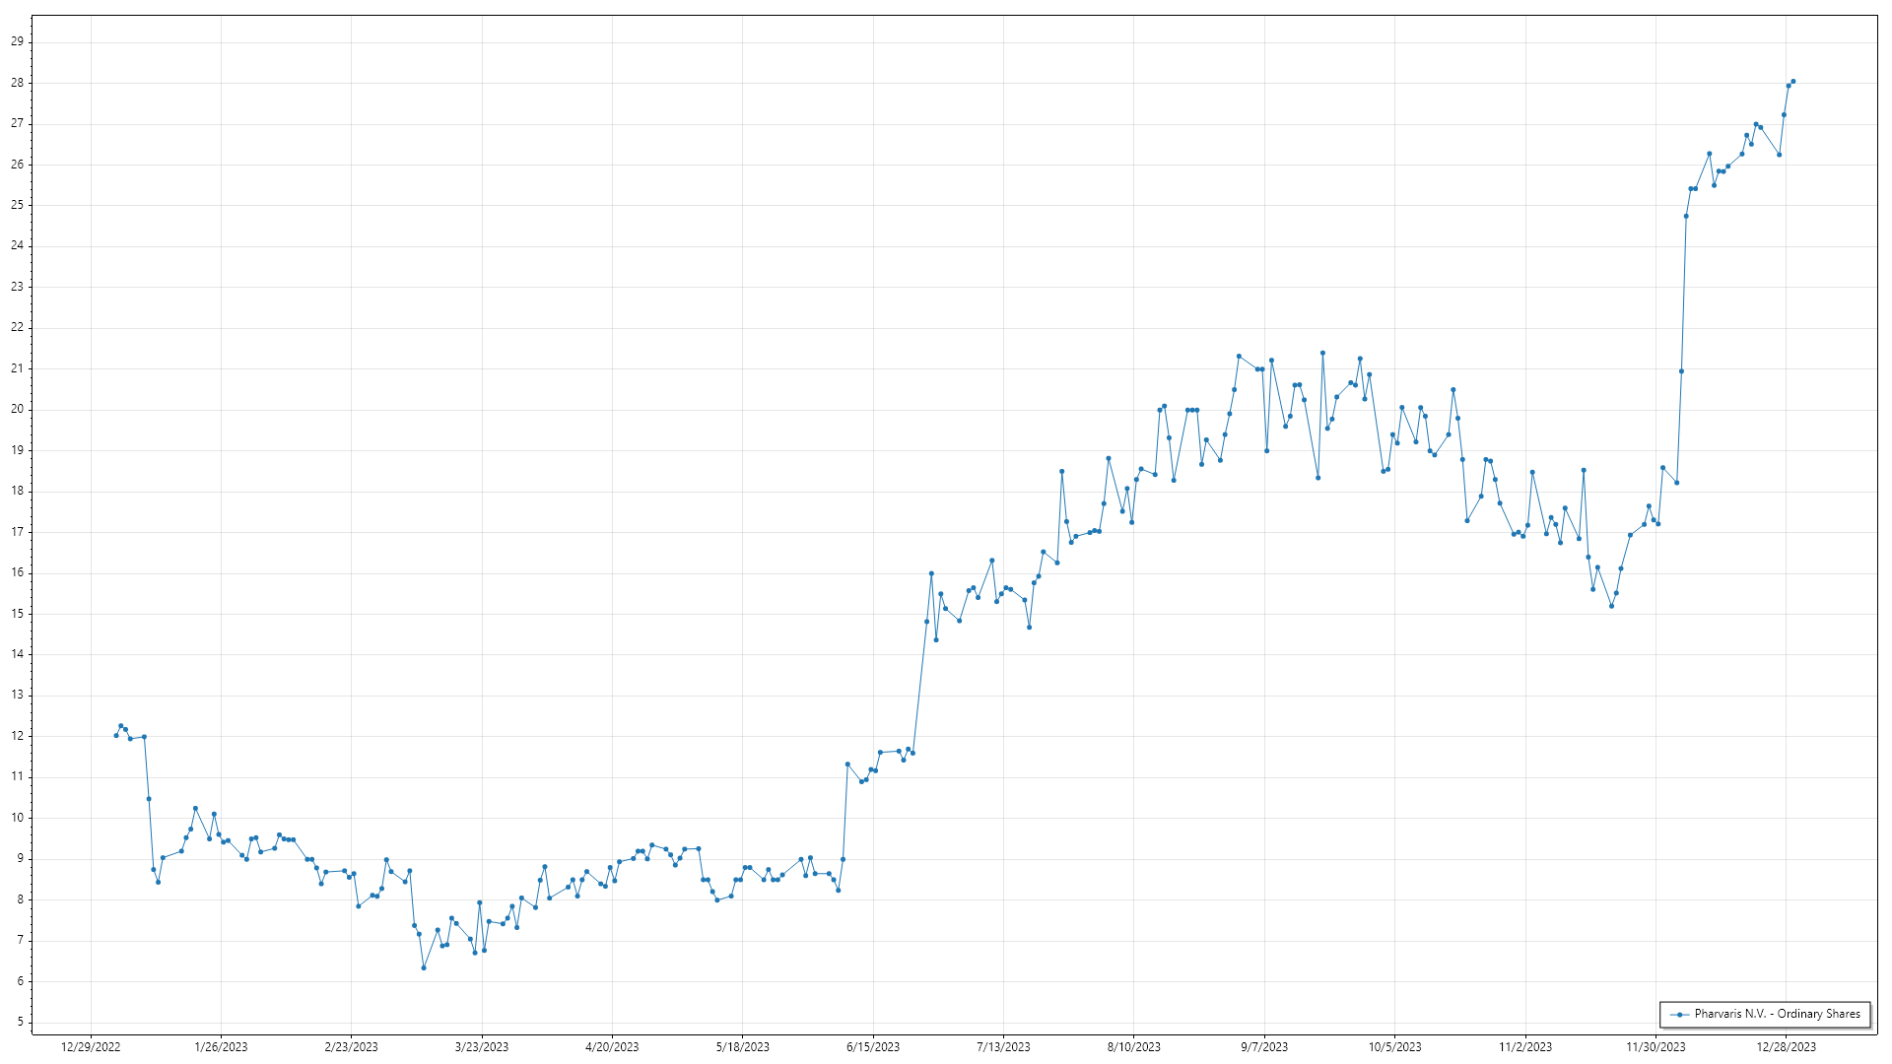Click the 10/5/2023 x-axis date label
Viewport: 1892px width, 1064px height.
coord(1394,1047)
